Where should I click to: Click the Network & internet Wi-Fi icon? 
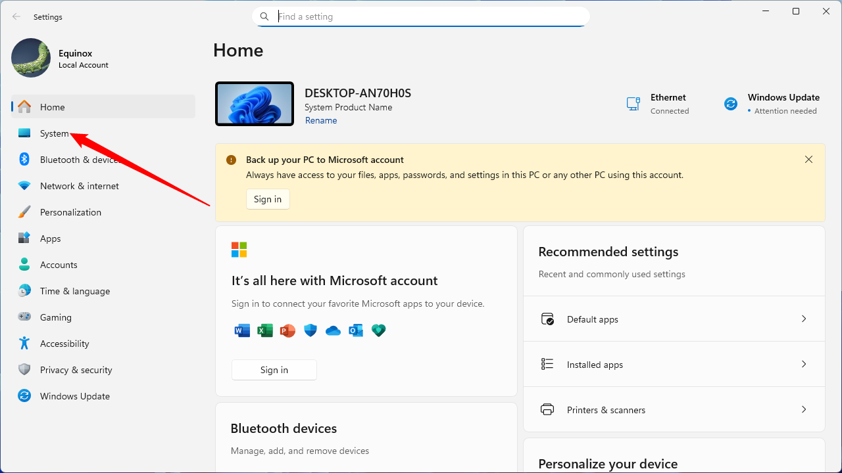pyautogui.click(x=24, y=186)
